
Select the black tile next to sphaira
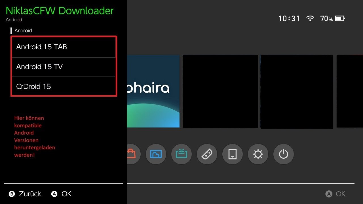point(220,91)
